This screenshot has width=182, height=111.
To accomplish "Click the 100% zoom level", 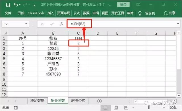I will pos(172,108).
